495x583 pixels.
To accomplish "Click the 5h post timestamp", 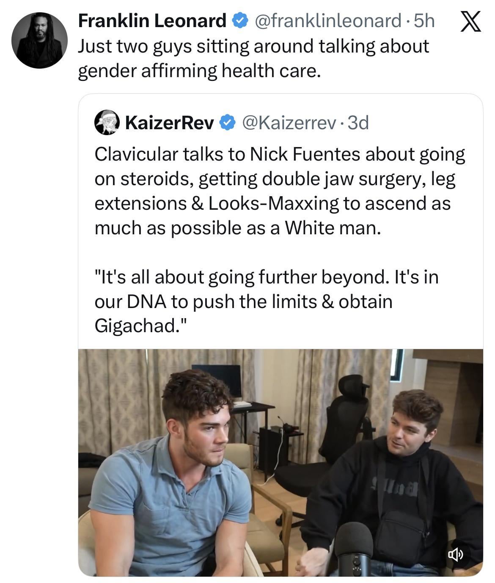I will click(x=424, y=20).
